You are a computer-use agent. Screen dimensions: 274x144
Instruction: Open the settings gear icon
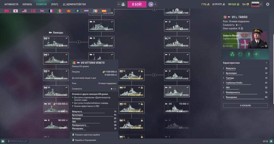[267, 4]
